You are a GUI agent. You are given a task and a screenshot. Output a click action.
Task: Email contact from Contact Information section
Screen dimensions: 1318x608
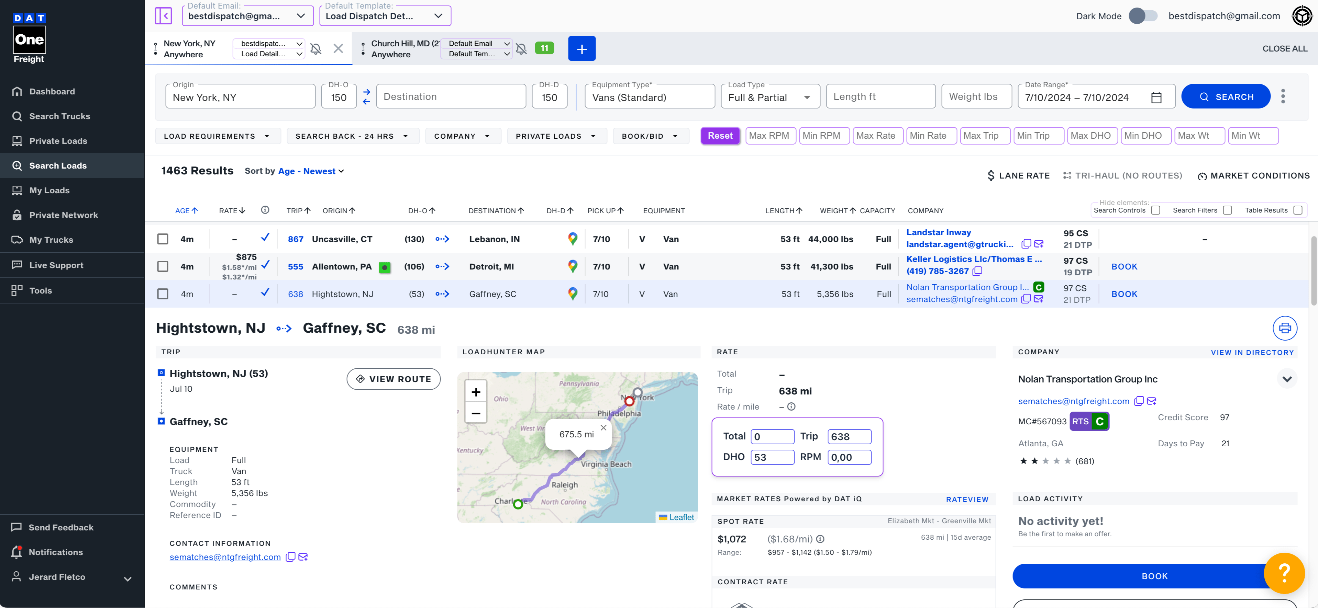point(303,557)
